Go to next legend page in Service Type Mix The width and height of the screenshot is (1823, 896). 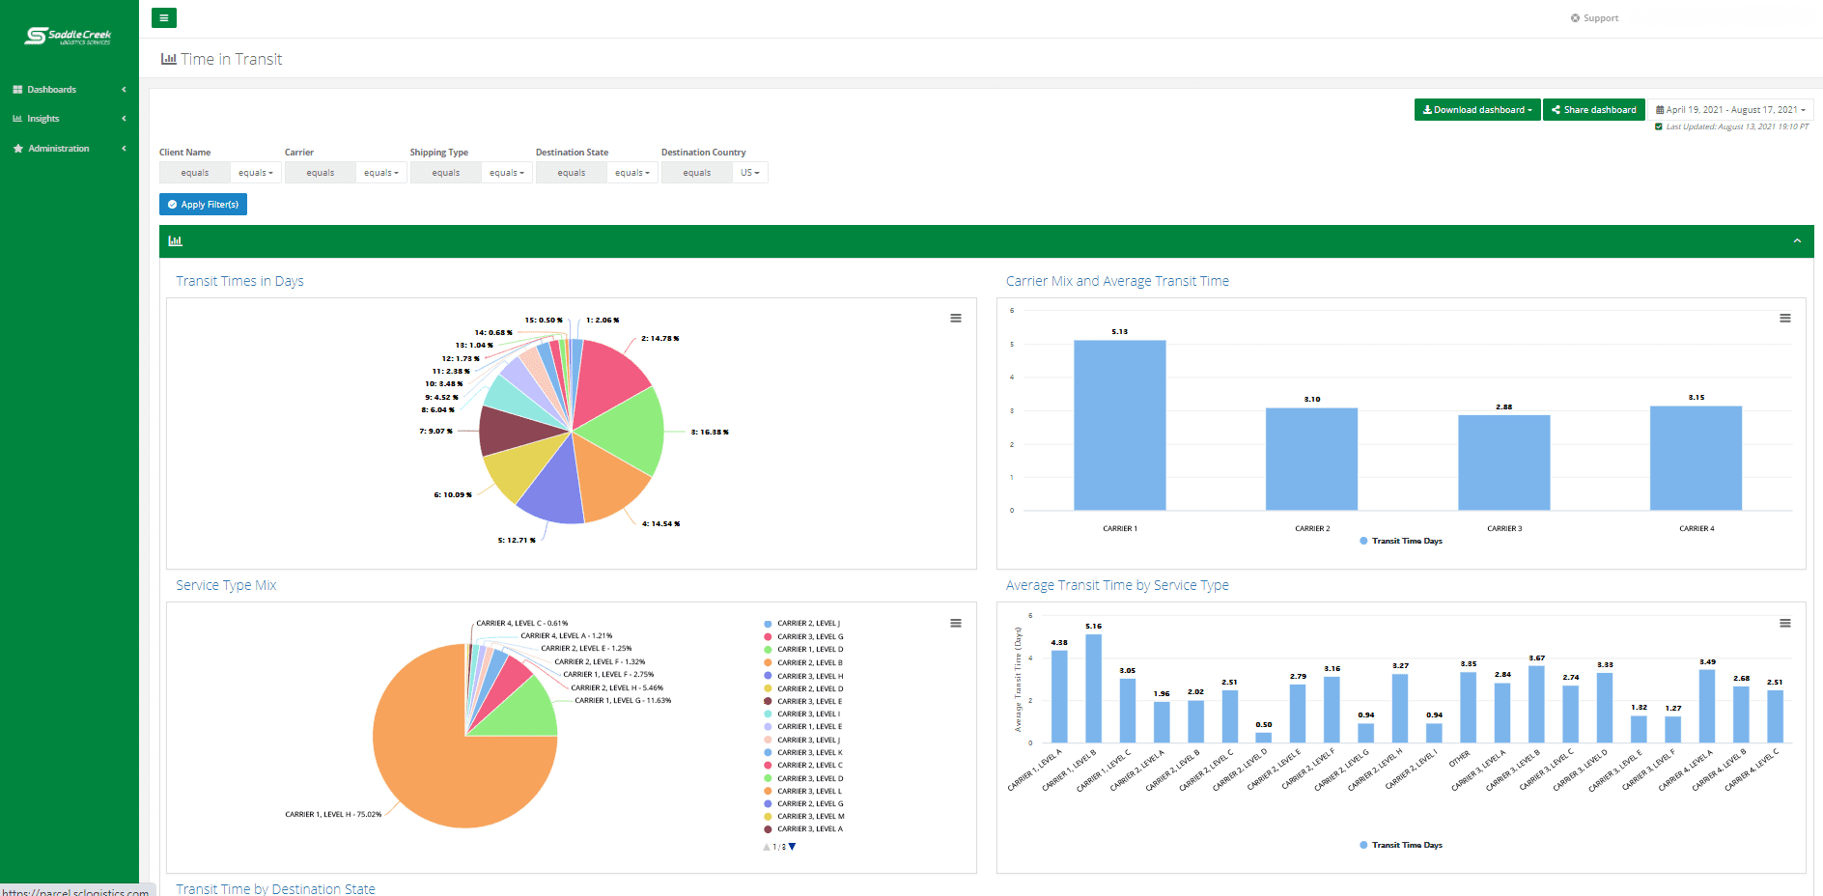coord(792,846)
